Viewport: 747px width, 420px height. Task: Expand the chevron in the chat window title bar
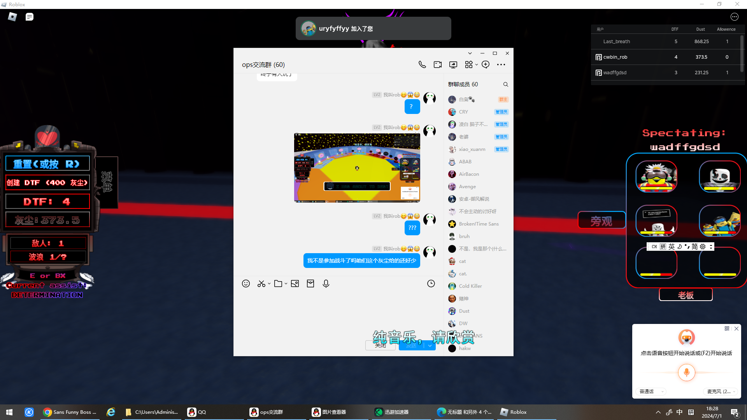470,53
